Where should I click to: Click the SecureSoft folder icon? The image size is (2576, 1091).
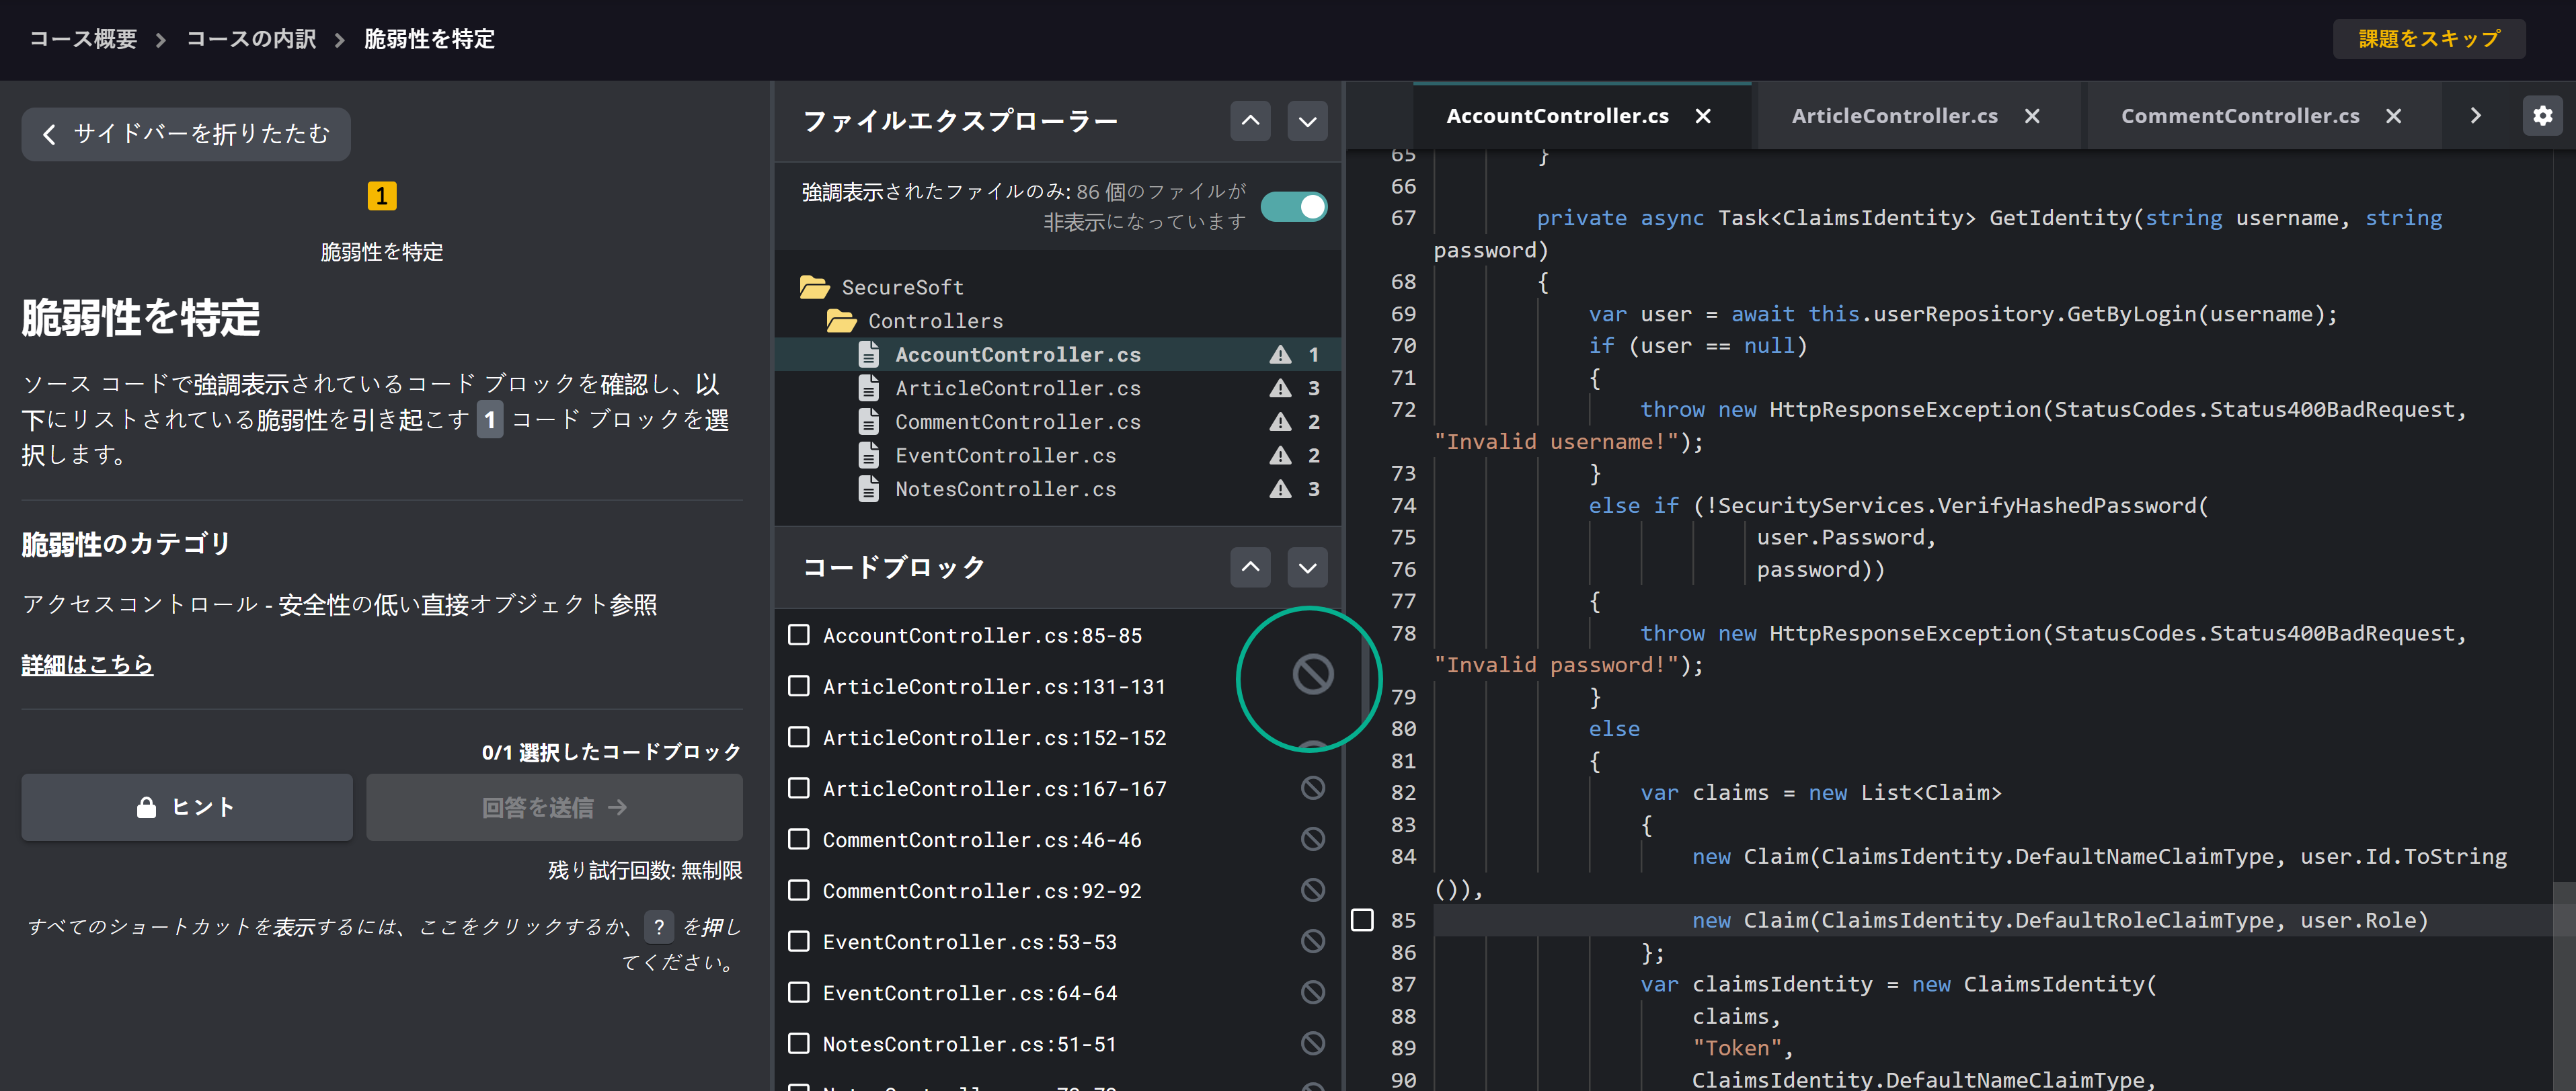coord(814,288)
